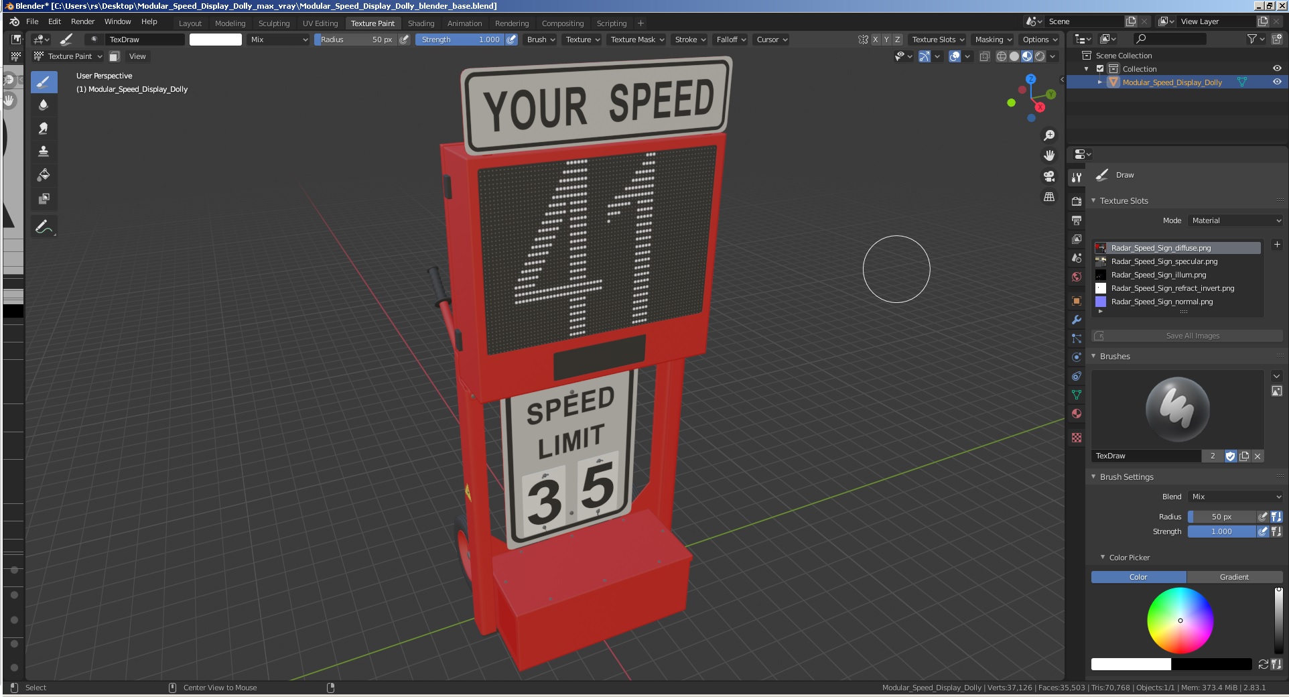Viewport: 1289px width, 697px height.
Task: Click the viewport pan hand icon
Action: pos(1049,155)
